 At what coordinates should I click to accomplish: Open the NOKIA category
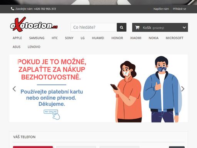pos(154,38)
